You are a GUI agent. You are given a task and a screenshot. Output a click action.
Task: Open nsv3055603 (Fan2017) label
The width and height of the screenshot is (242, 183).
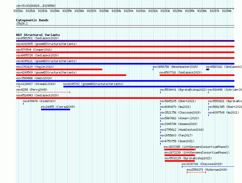176,135
